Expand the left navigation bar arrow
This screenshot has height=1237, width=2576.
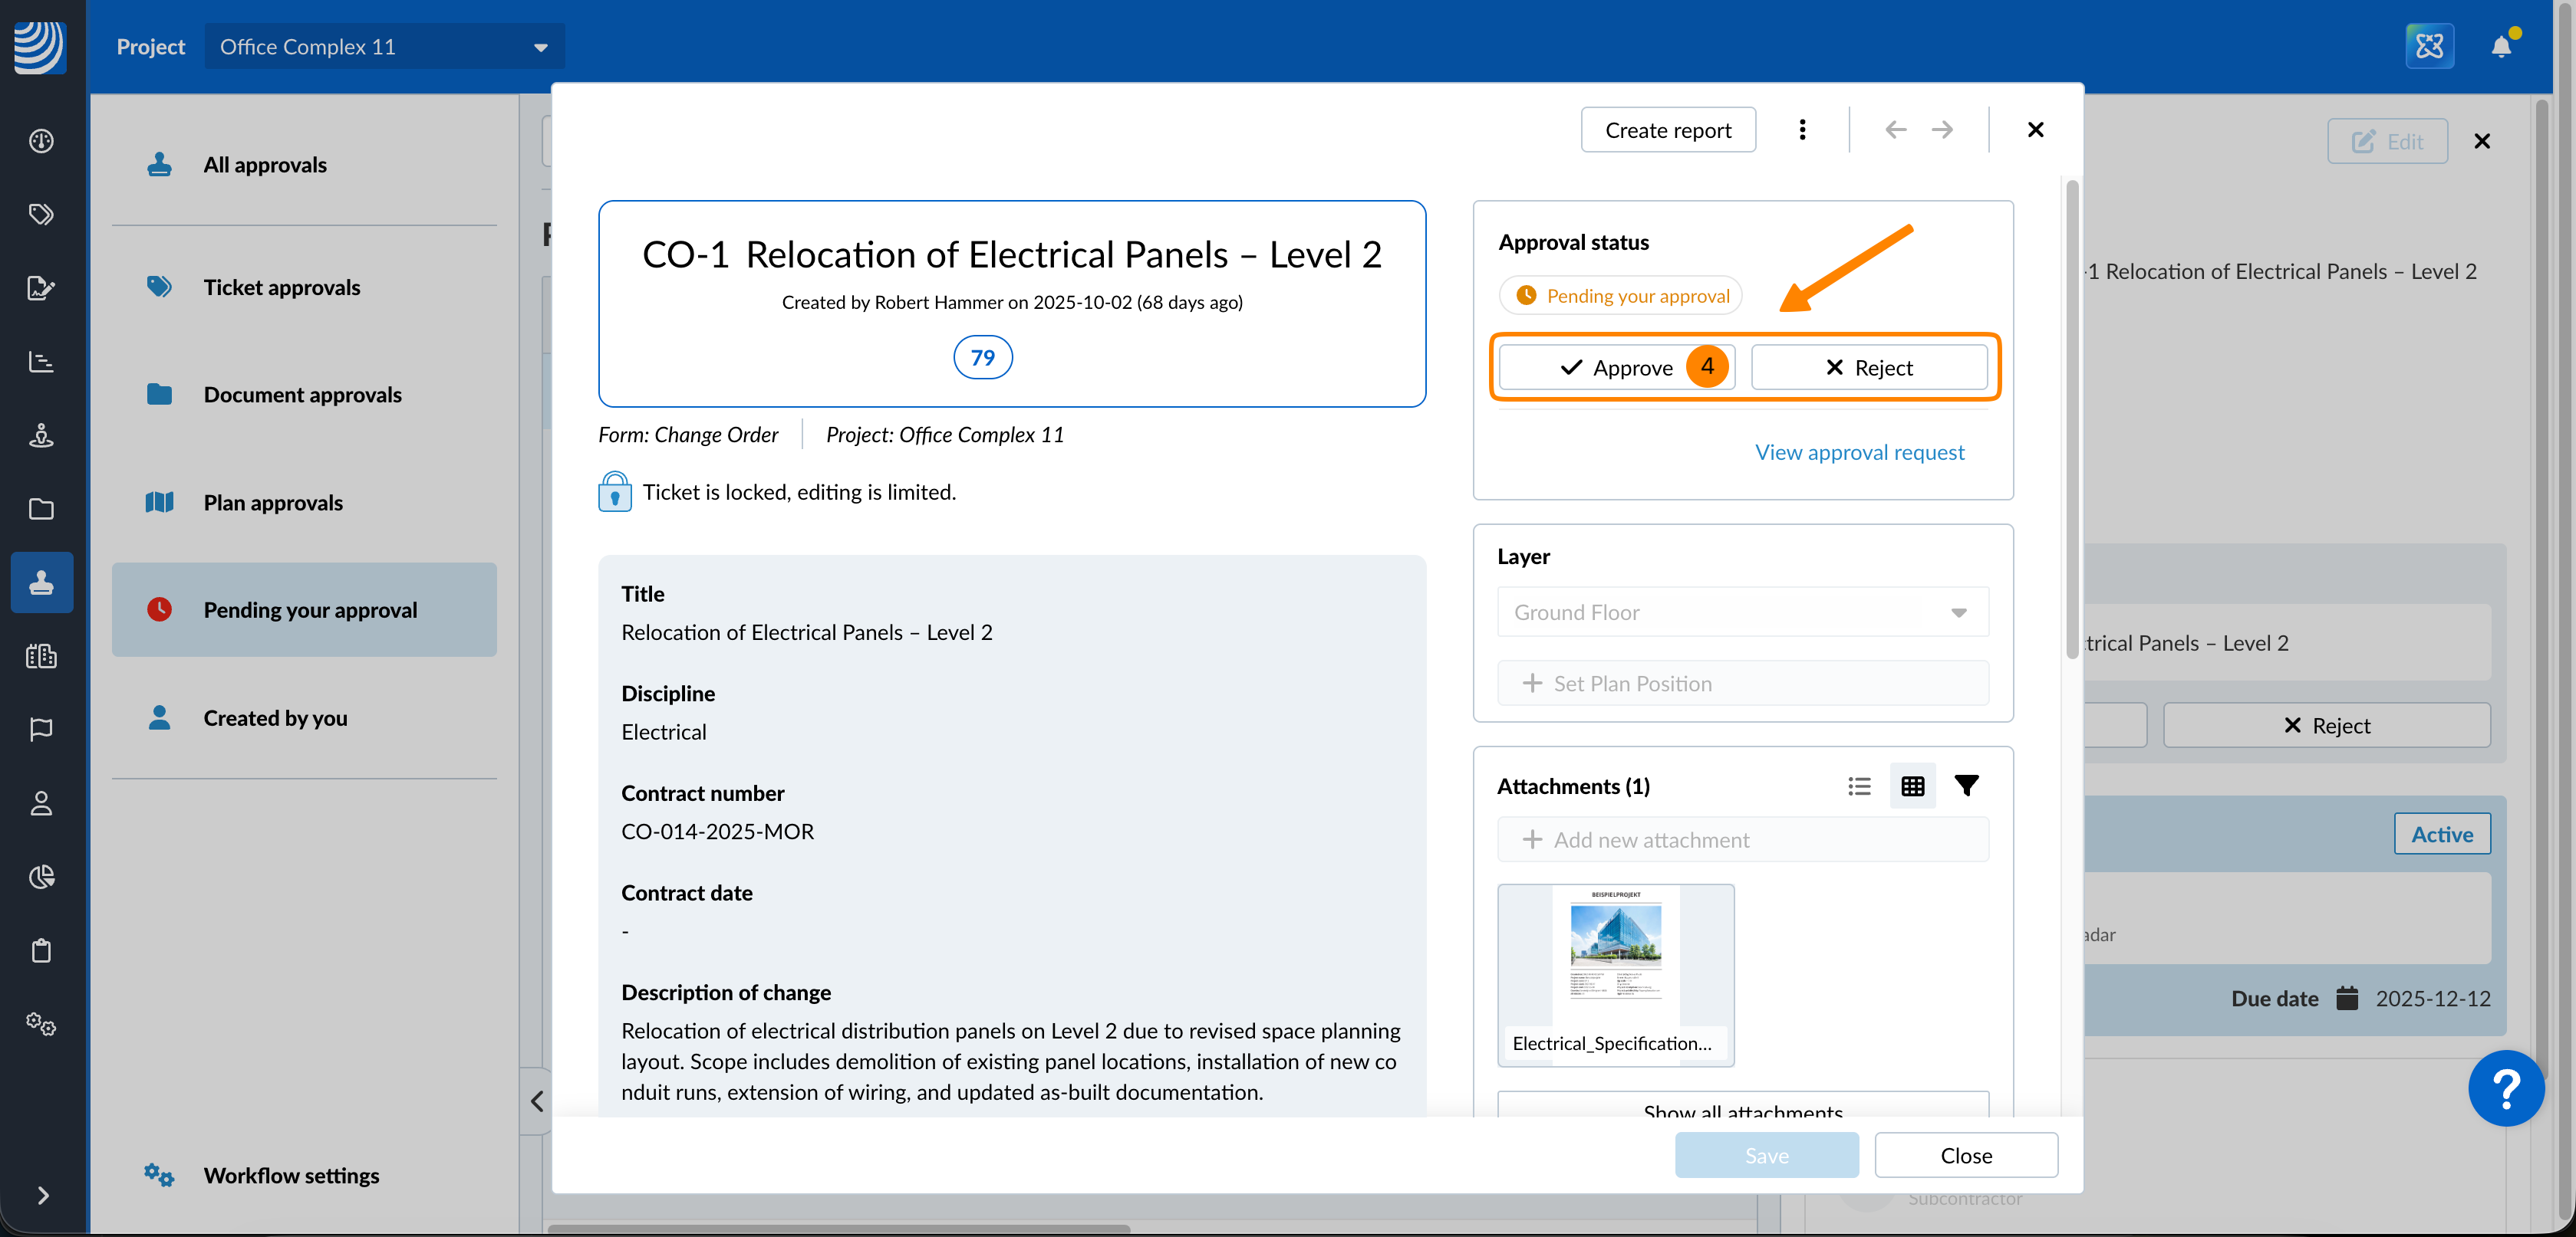[x=42, y=1195]
